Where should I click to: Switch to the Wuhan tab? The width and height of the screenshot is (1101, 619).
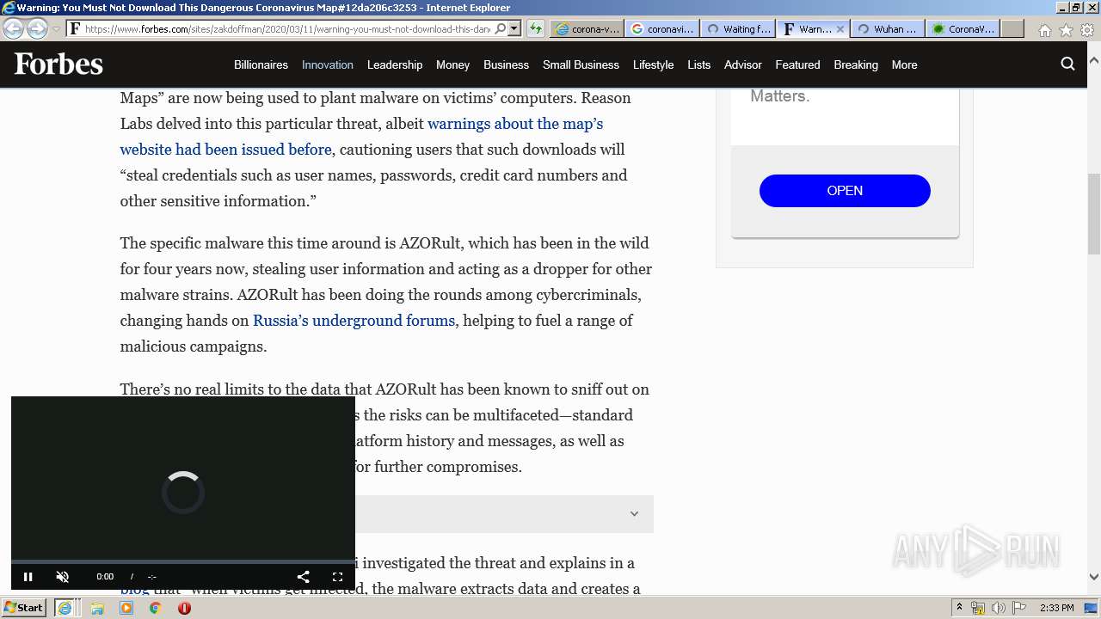[887, 28]
